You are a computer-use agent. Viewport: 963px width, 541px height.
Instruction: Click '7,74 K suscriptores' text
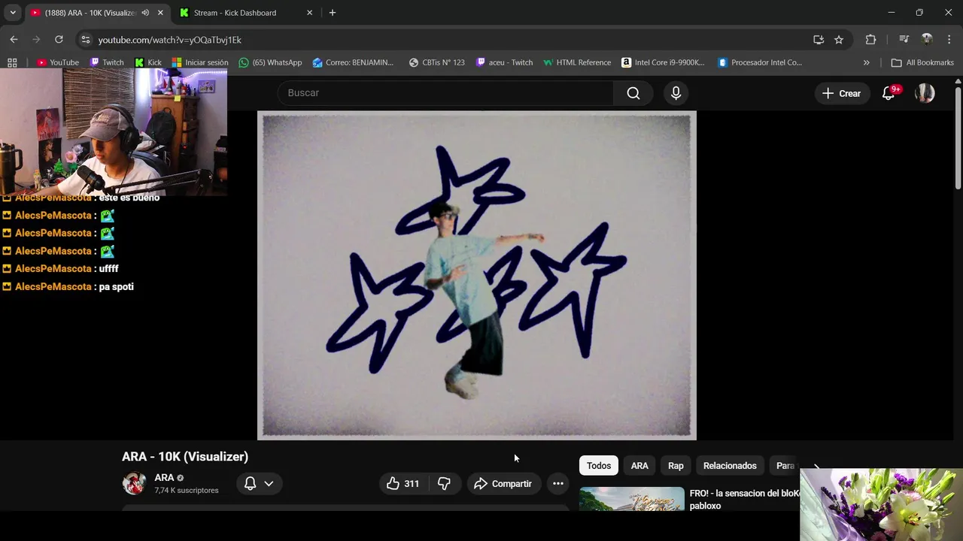pyautogui.click(x=187, y=491)
